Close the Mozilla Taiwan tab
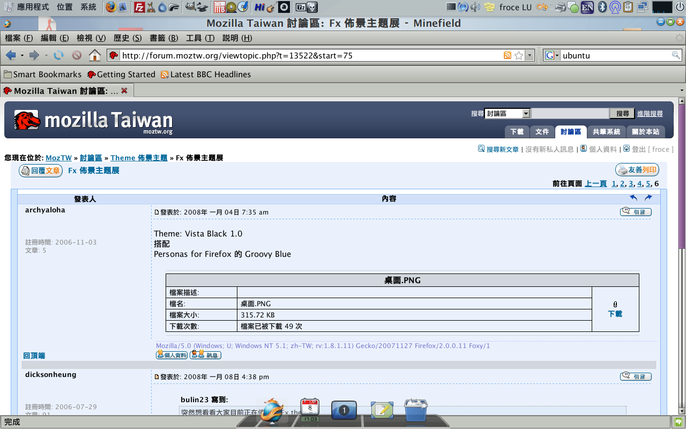This screenshot has height=429, width=686. 124,91
